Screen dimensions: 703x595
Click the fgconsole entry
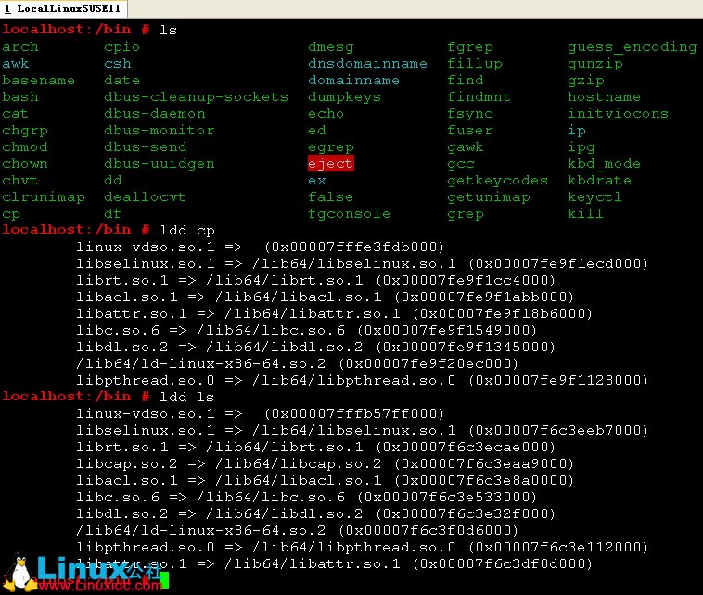pyautogui.click(x=350, y=214)
